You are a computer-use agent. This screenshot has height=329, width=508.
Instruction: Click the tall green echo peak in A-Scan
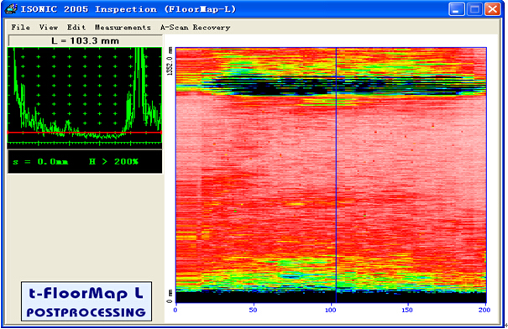(139, 87)
